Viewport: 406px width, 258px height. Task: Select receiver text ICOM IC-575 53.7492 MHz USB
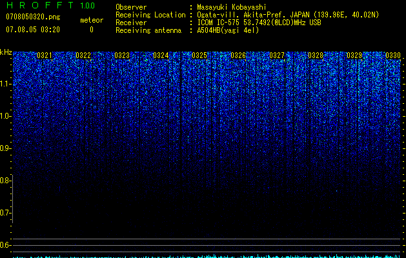pos(259,23)
